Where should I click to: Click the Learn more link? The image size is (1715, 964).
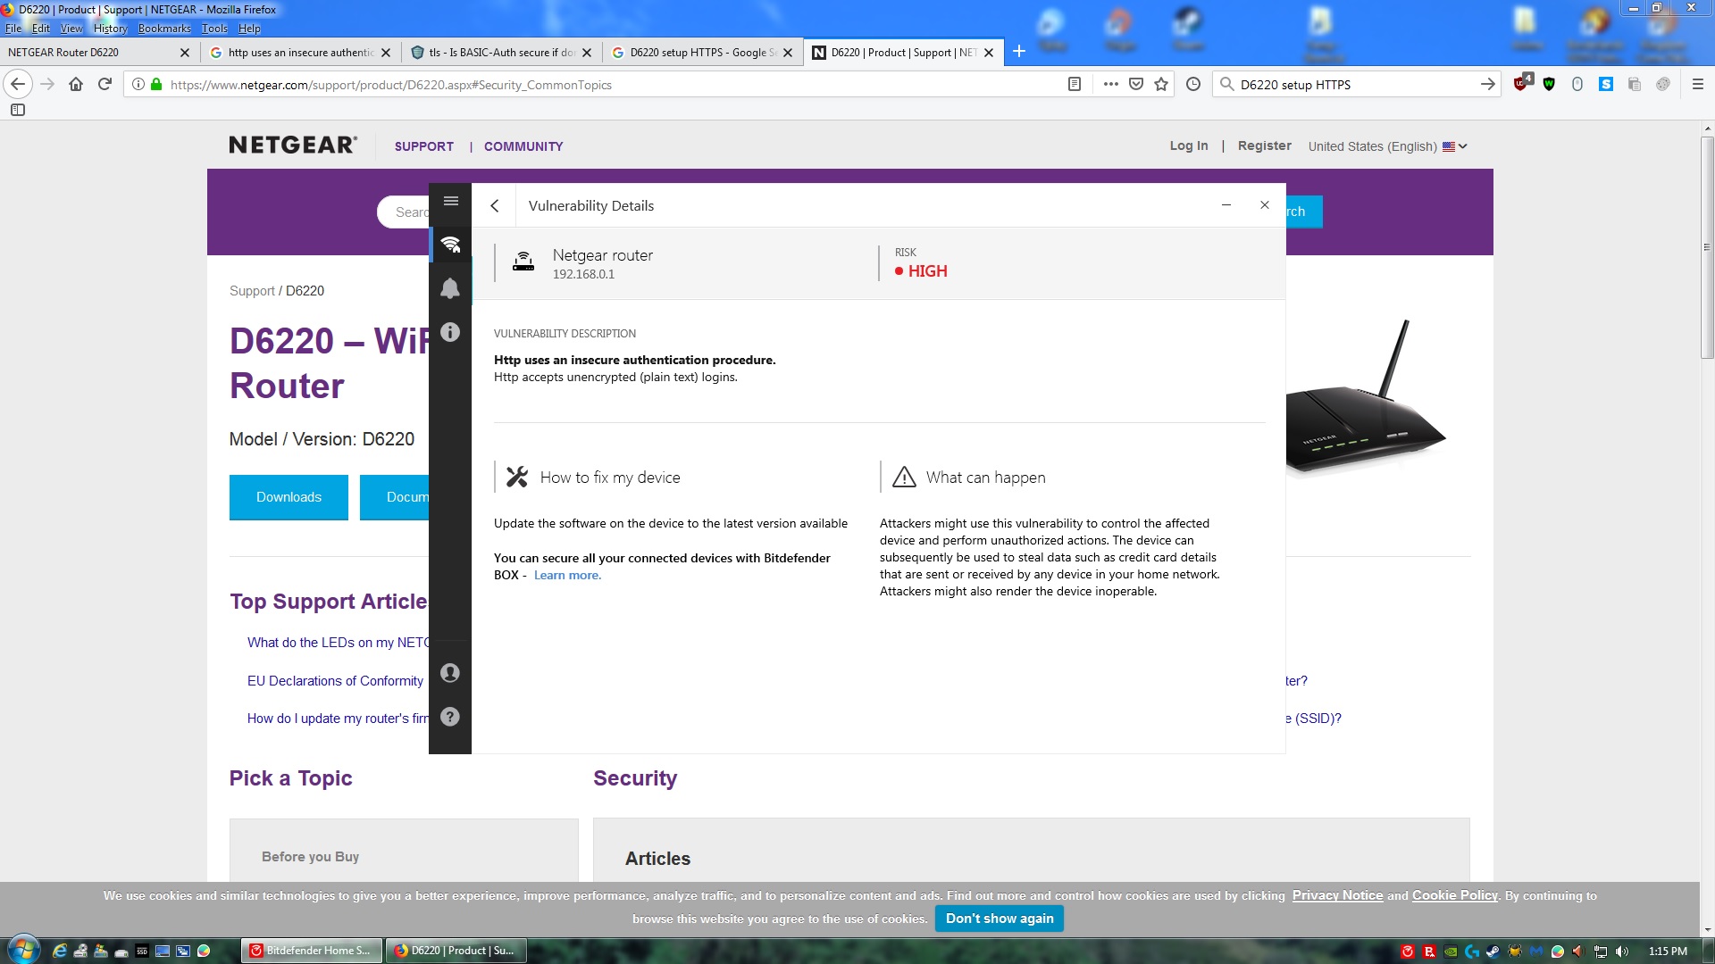pyautogui.click(x=567, y=576)
